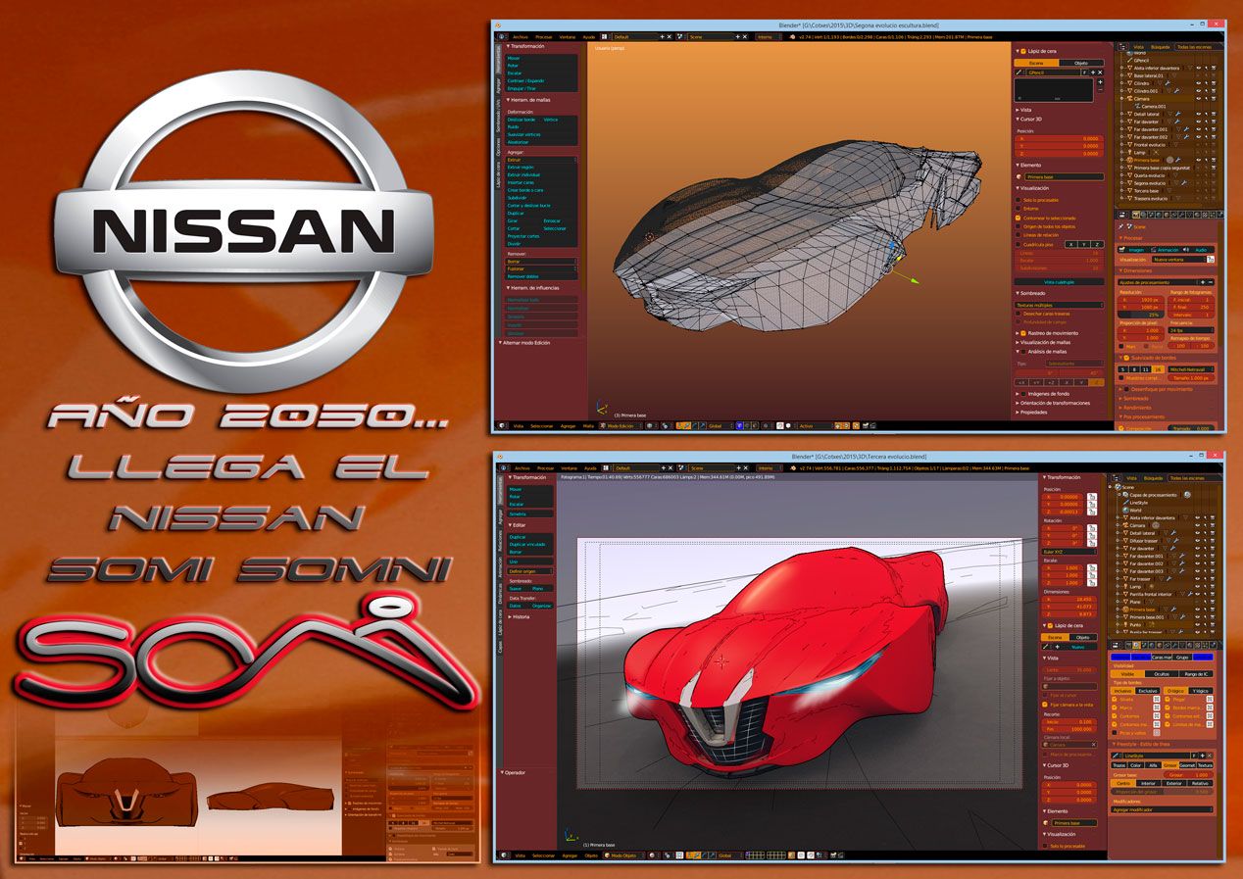1243x879 pixels.
Task: Toggle Líneas de relación checkbox
Action: [1019, 235]
